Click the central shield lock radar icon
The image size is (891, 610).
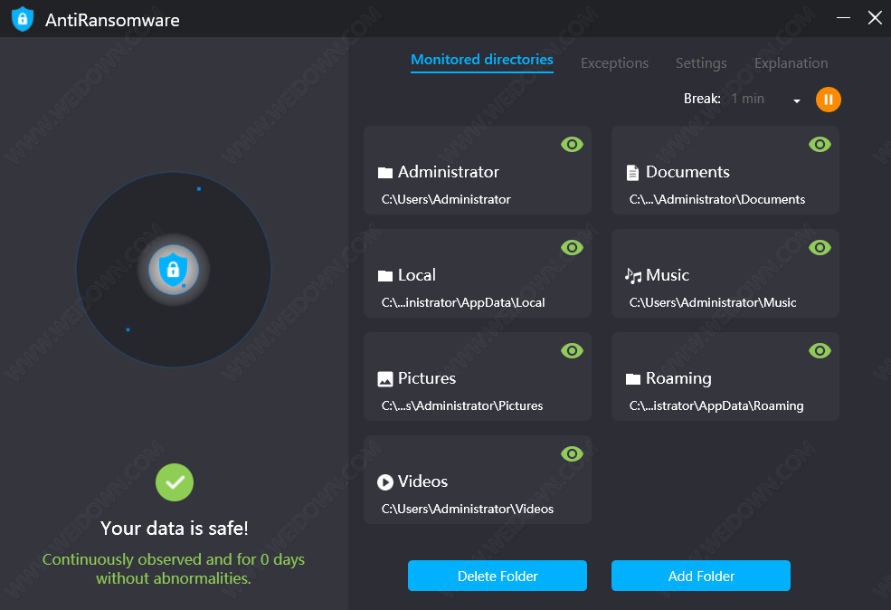173,269
